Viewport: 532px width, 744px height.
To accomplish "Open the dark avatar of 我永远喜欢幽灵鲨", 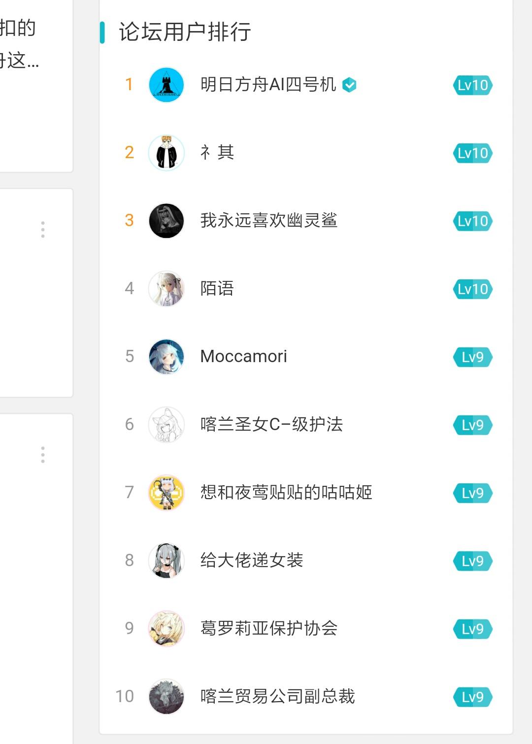I will [166, 221].
